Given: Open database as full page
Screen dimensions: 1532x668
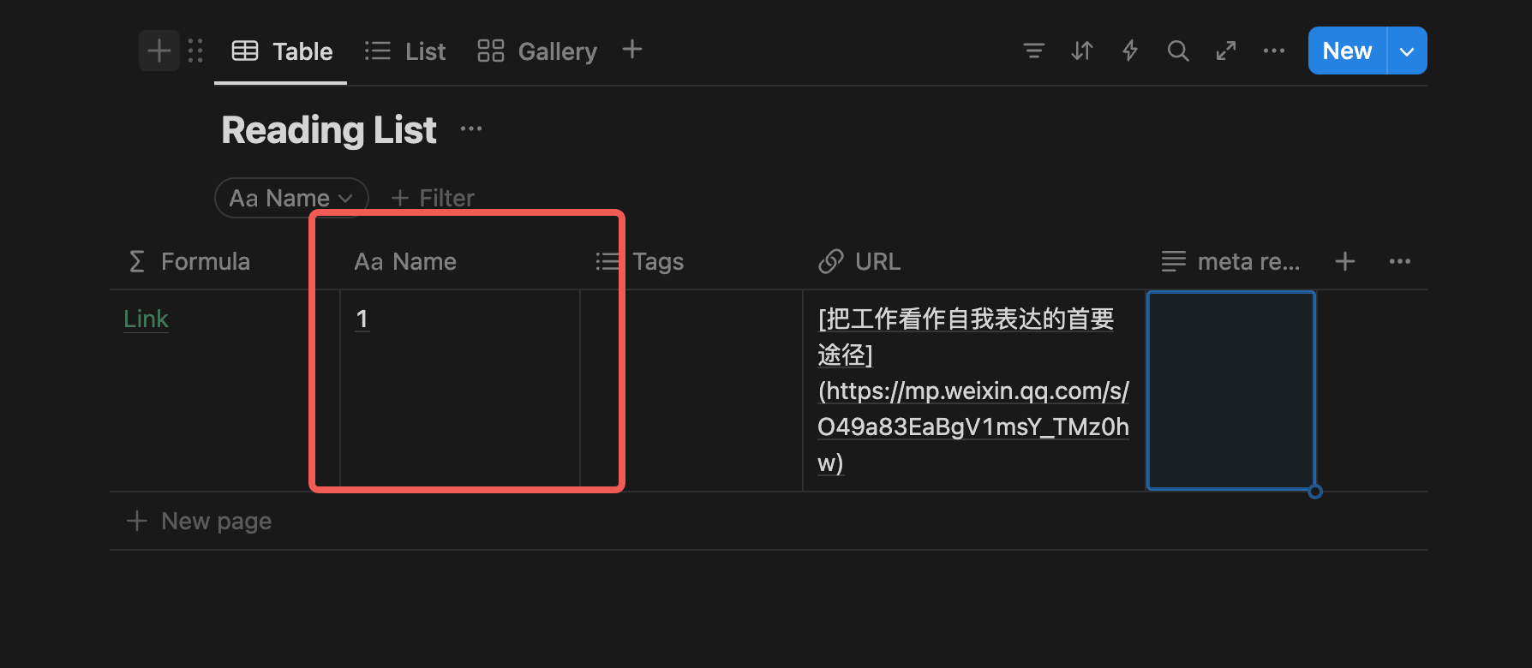Looking at the screenshot, I should point(1226,51).
